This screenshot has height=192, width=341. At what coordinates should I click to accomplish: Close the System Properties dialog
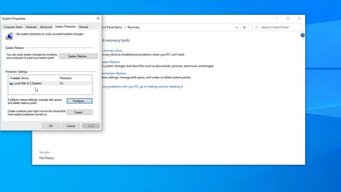98,19
